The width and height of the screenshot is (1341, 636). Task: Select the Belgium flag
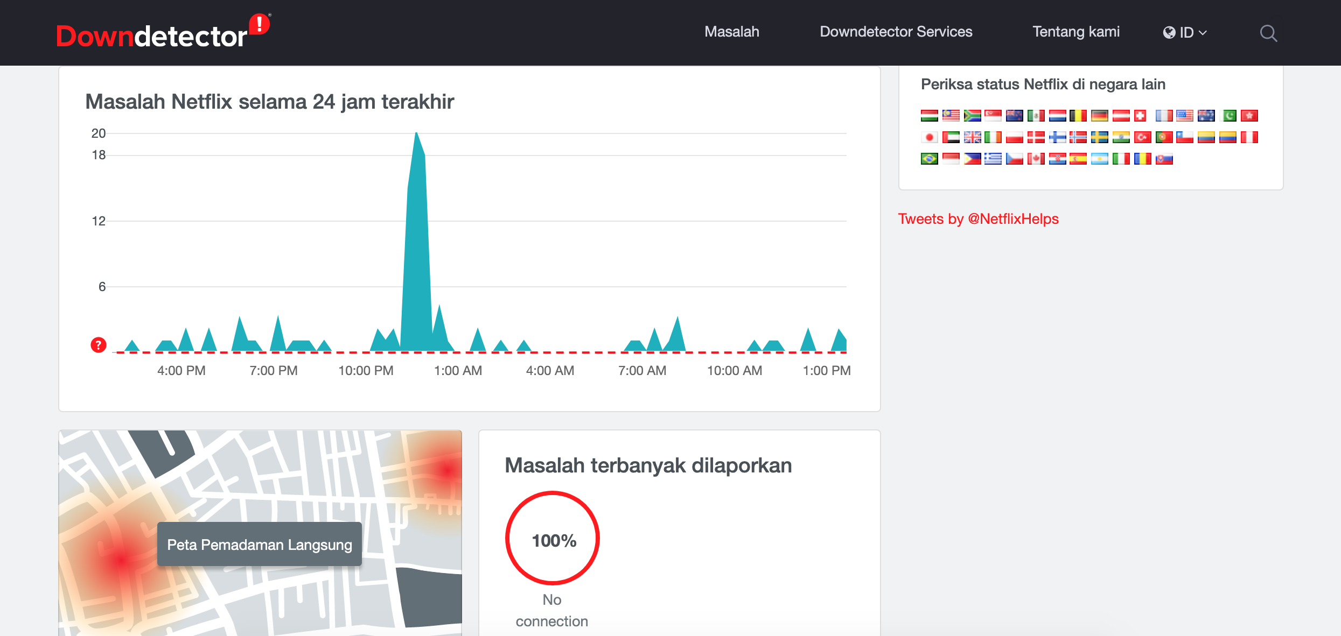(1078, 116)
